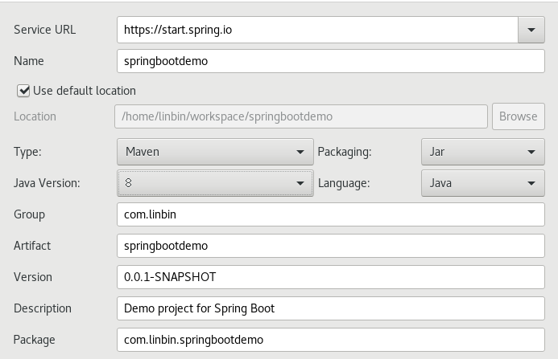Click the Language dropdown's arrow icon
Image resolution: width=558 pixels, height=359 pixels.
pos(531,183)
